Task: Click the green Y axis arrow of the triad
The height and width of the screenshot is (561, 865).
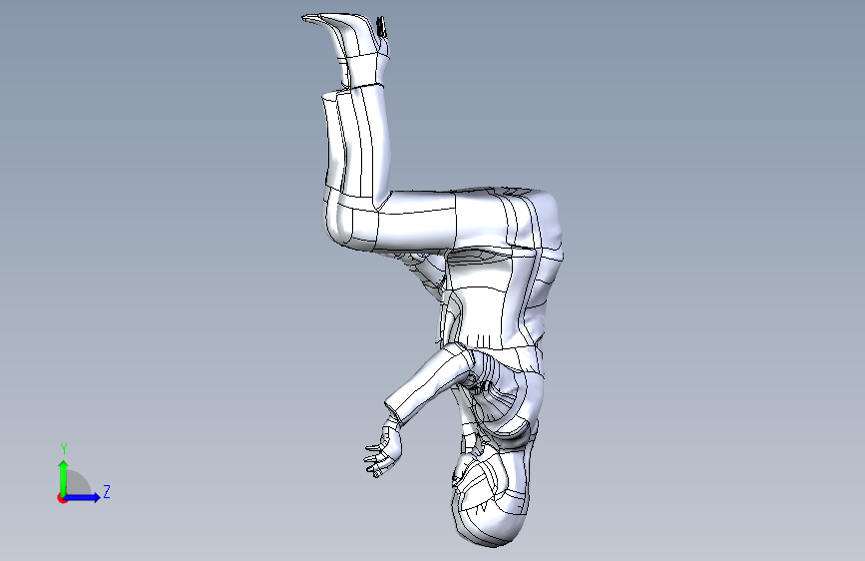Action: pos(64,477)
